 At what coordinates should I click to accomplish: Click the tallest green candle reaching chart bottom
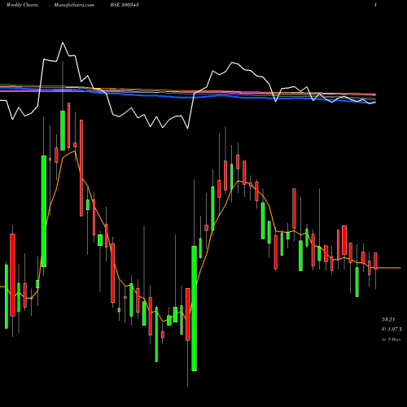[195, 309]
